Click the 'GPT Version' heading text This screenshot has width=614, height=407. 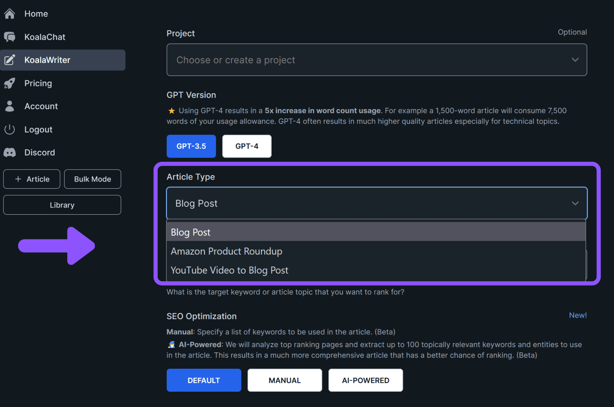(191, 95)
